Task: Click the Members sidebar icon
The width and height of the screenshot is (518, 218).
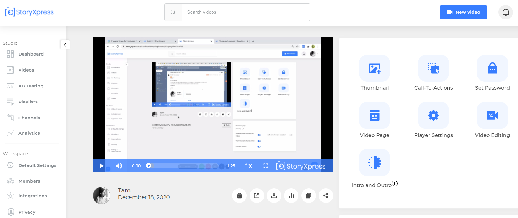Action: coord(10,181)
